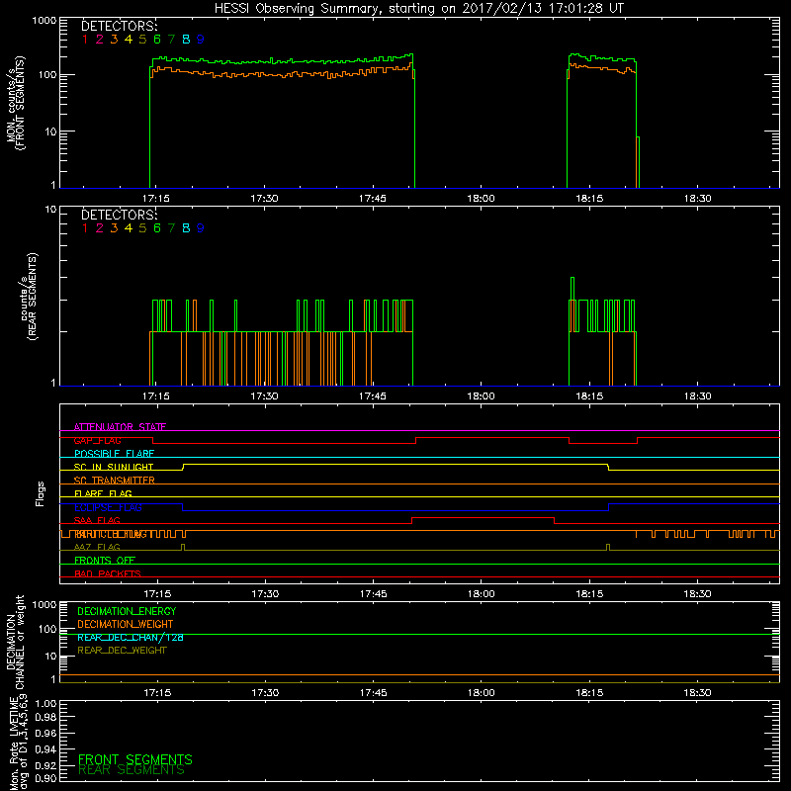Viewport: 791px width, 791px height.
Task: Click the ATTENUATOR_STATE flag label
Action: pos(120,427)
